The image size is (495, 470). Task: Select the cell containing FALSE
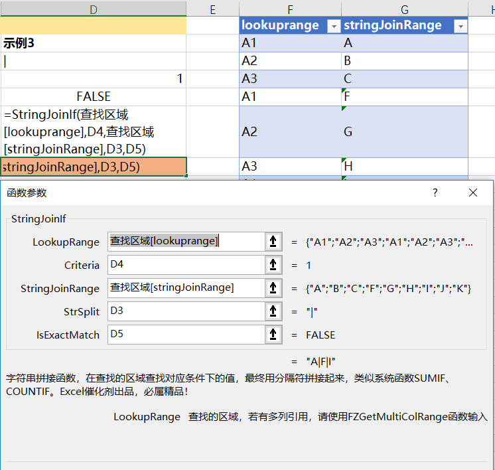point(94,97)
